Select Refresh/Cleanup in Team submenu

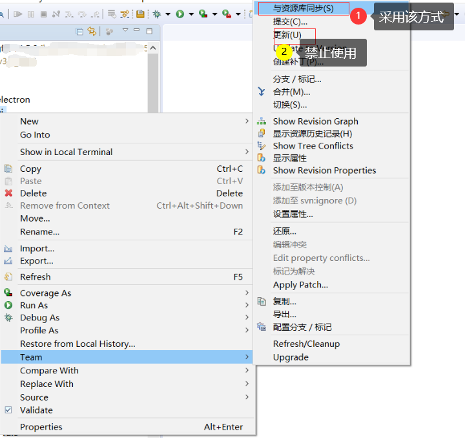coord(306,344)
